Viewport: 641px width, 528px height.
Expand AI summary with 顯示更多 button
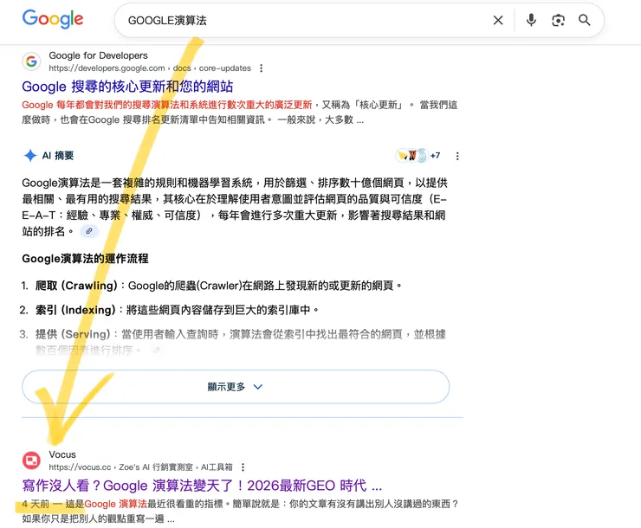236,387
